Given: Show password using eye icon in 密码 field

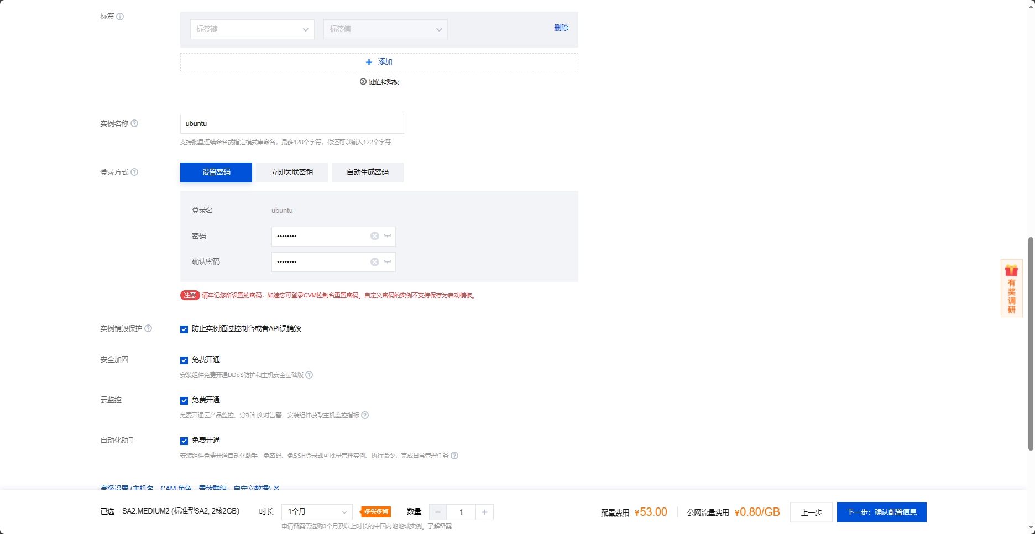Looking at the screenshot, I should click(388, 236).
